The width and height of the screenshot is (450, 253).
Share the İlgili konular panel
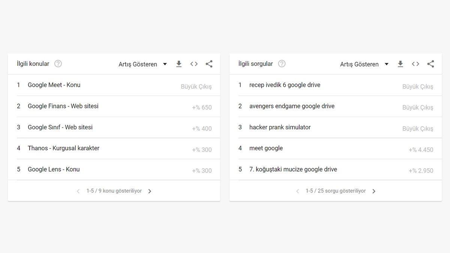(x=209, y=64)
